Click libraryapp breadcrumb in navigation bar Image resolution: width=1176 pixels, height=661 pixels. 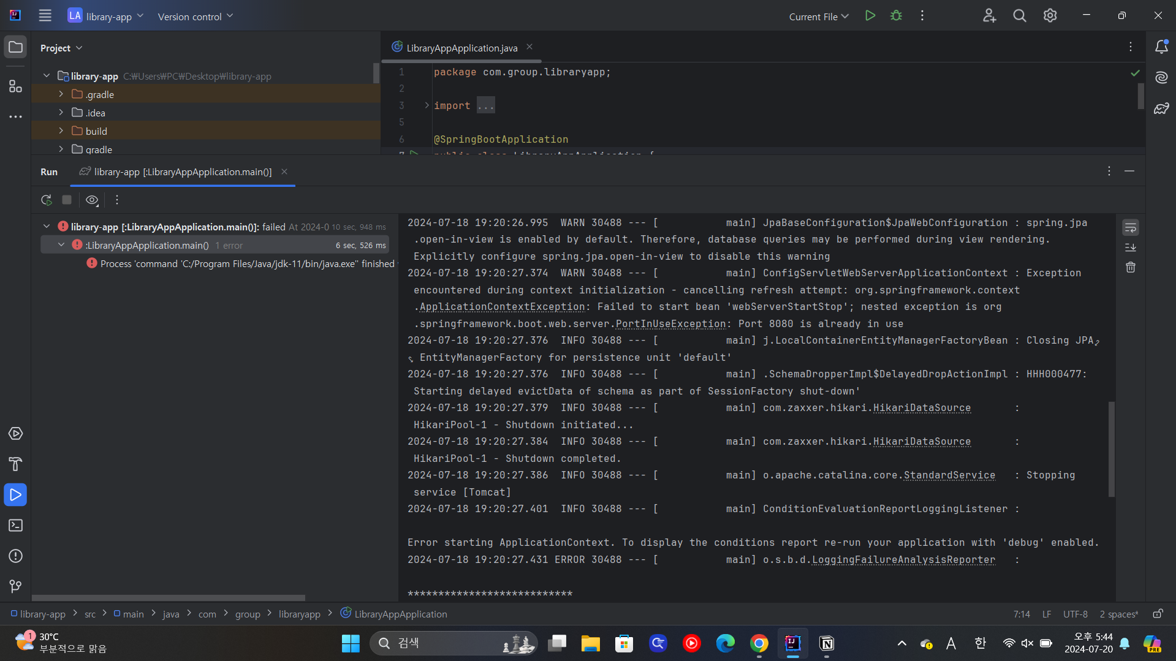[299, 614]
